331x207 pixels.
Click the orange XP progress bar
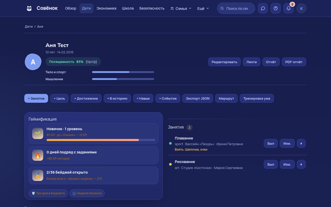(x=101, y=140)
